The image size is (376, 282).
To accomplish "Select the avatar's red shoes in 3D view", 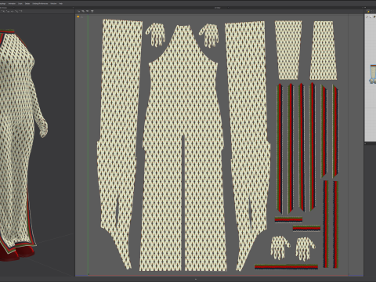I will point(18,253).
